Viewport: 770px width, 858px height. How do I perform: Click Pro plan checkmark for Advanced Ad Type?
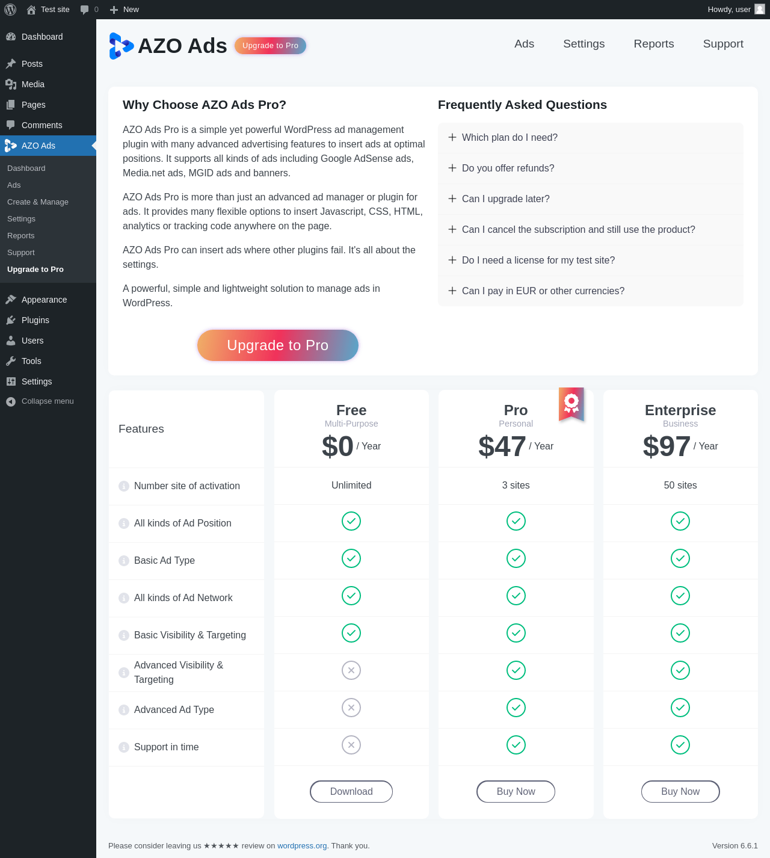(516, 708)
